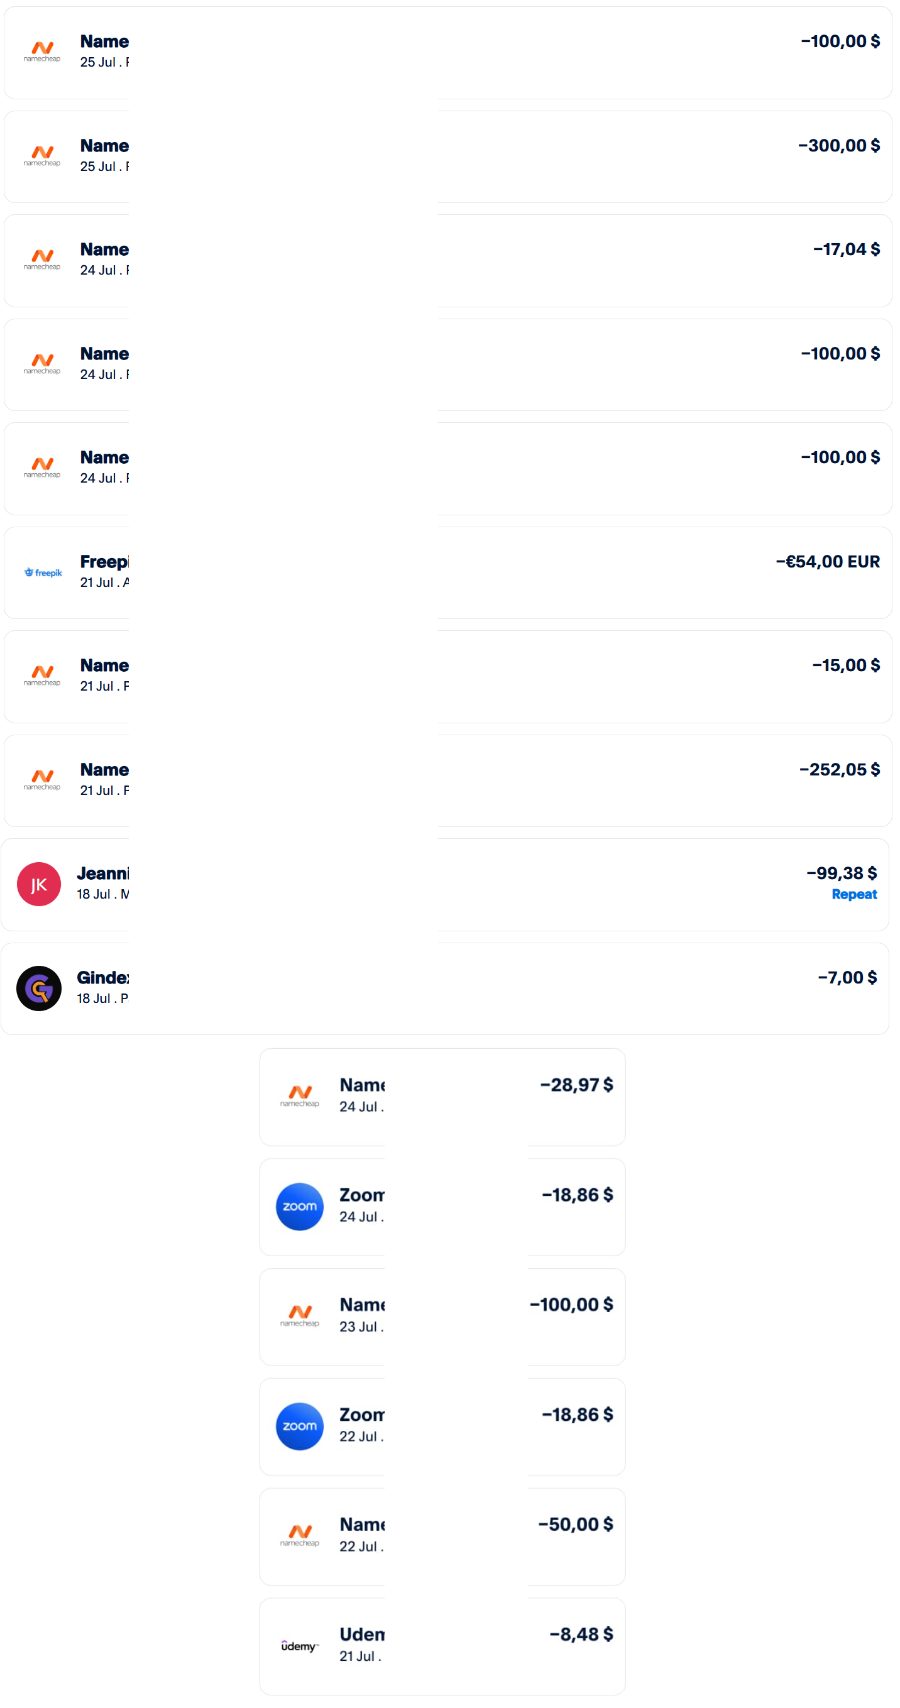
Task: Select the first 25 Jul -100,00 $ transaction
Action: tap(447, 52)
